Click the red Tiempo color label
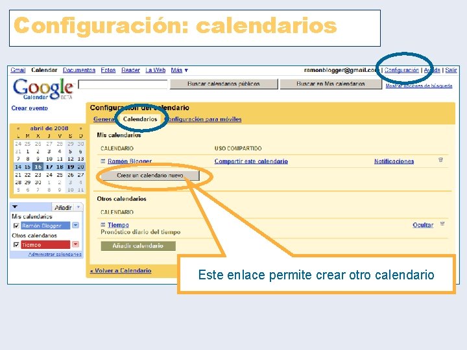This screenshot has width=467, height=350. coord(45,244)
